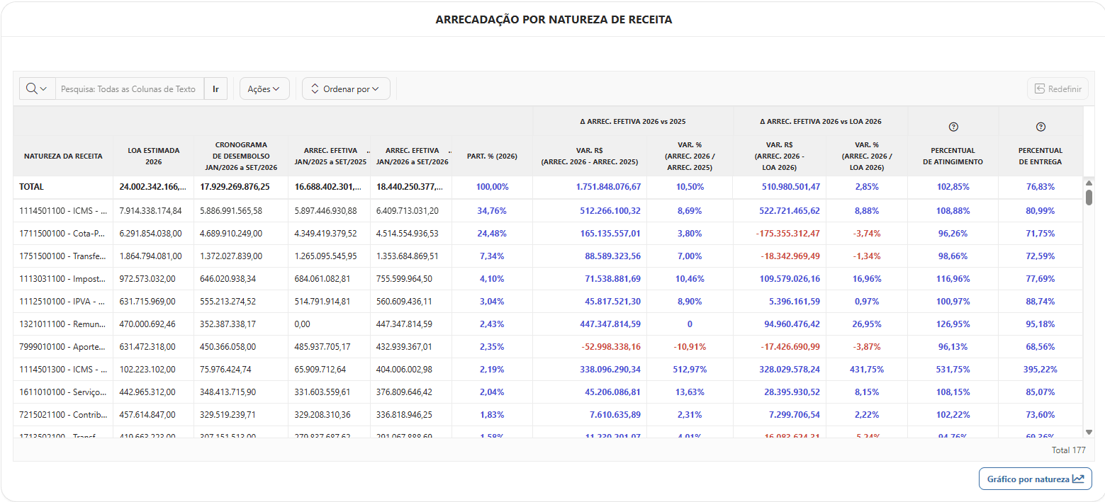The height and width of the screenshot is (502, 1105).
Task: Select row 1114501300 - ICMS
Action: click(x=548, y=370)
